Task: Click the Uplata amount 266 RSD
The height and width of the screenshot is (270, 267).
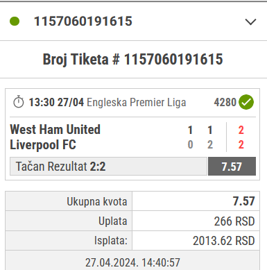Action: pyautogui.click(x=234, y=221)
